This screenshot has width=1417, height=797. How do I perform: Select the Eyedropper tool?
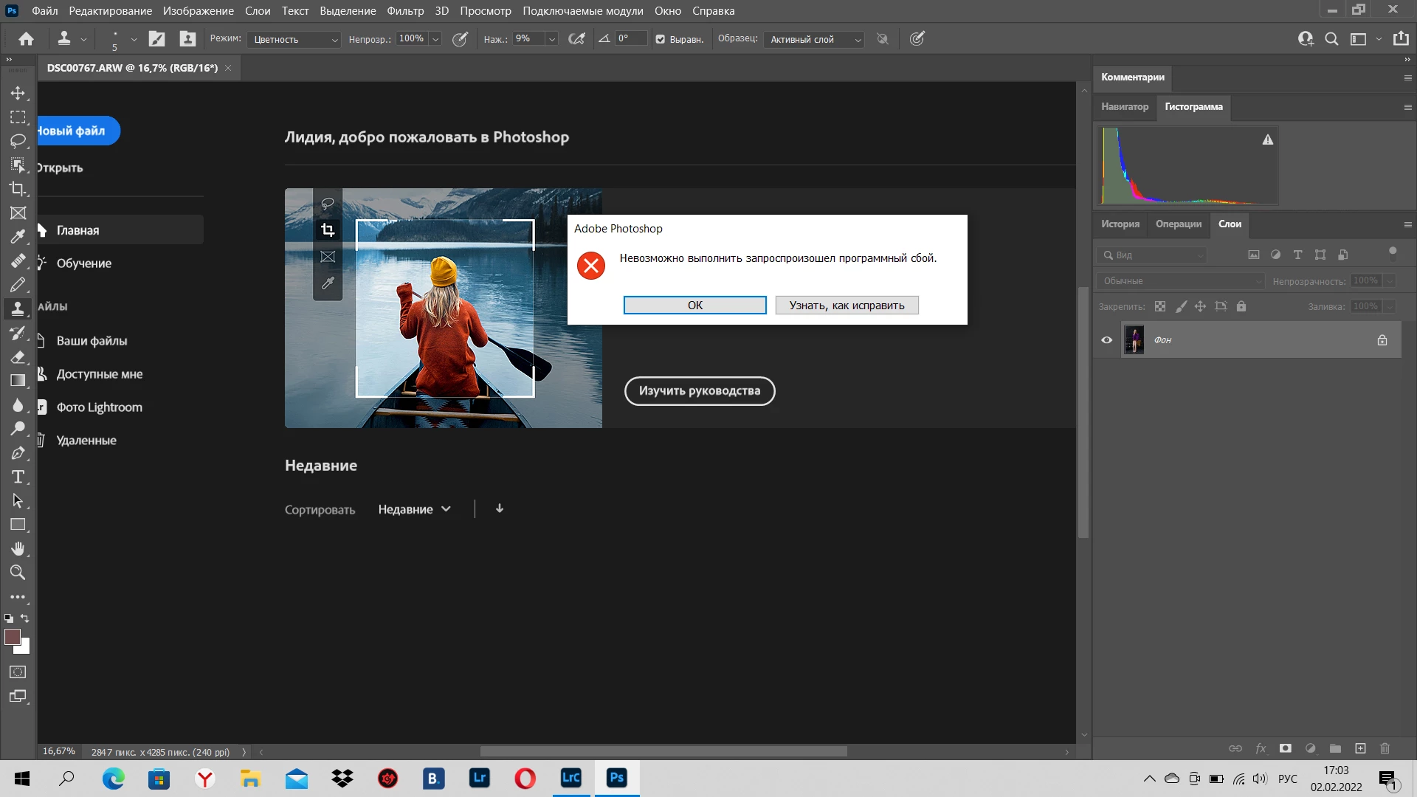tap(18, 237)
